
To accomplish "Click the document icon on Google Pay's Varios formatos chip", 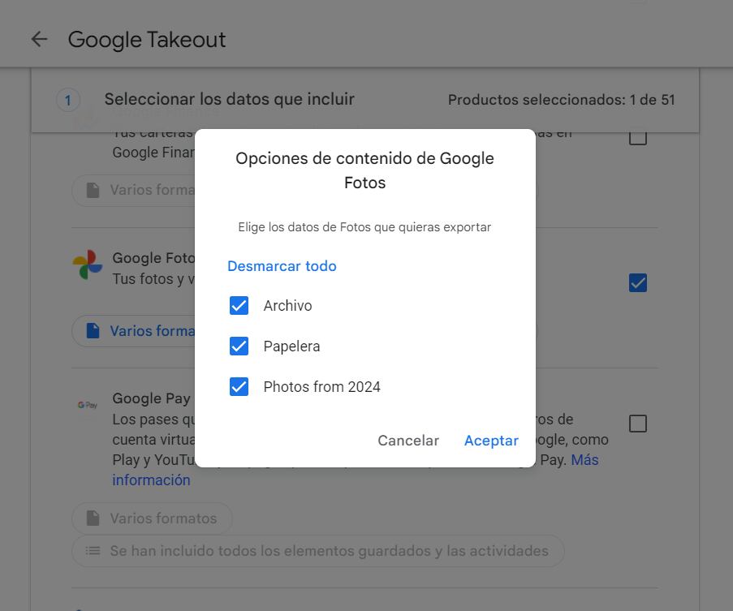I will (x=92, y=518).
